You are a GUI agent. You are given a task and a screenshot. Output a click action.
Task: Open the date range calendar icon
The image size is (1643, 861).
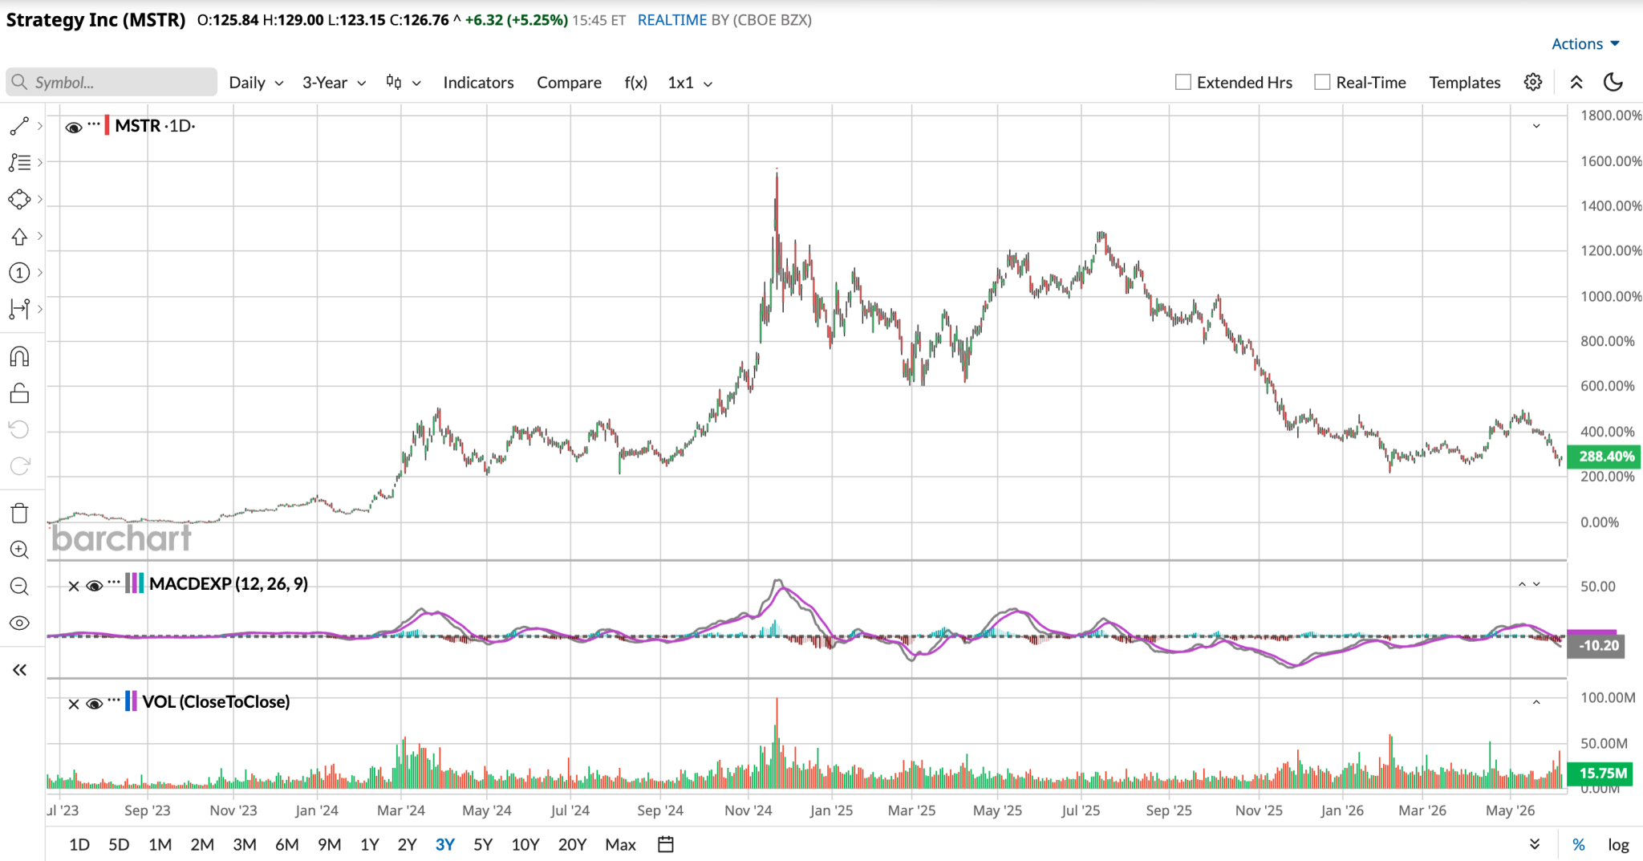coord(665,844)
